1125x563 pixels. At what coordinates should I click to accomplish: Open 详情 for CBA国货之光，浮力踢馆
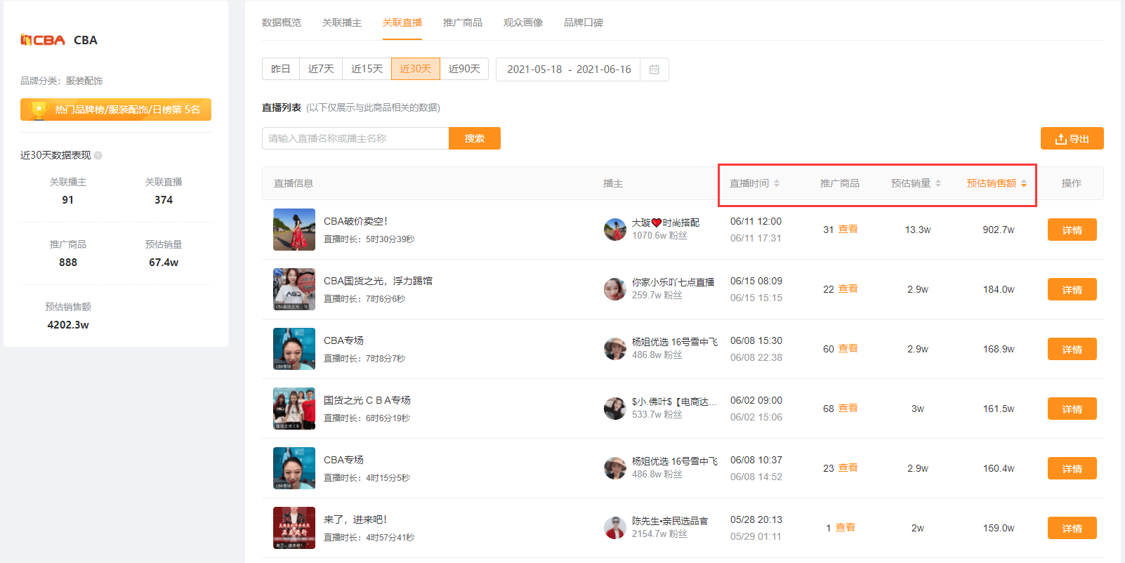pos(1072,289)
